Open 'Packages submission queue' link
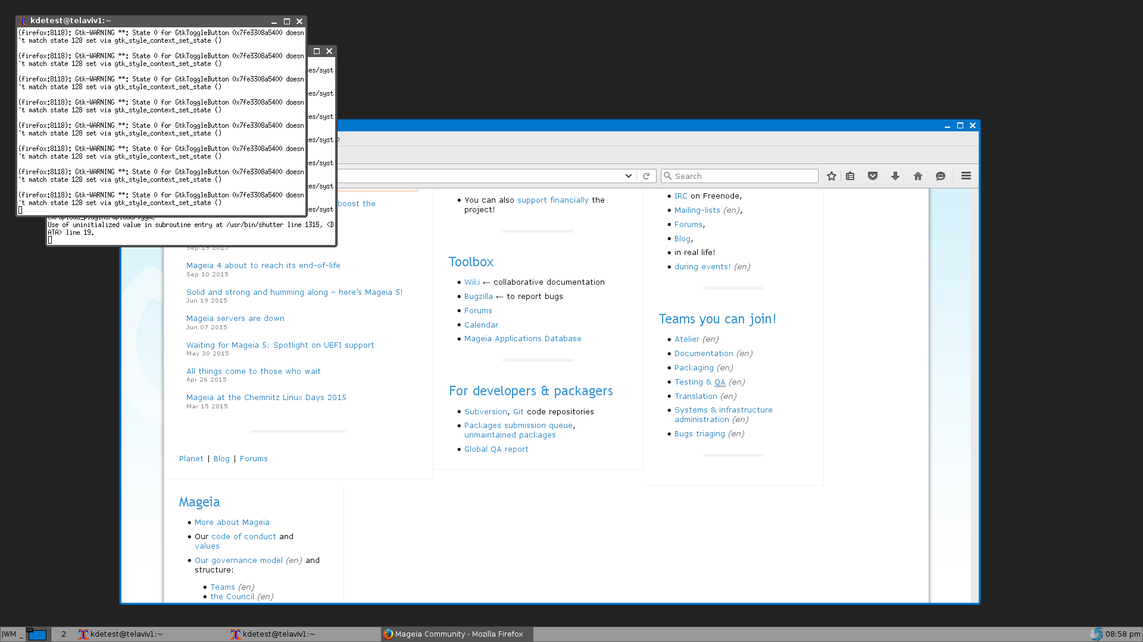 coord(519,425)
